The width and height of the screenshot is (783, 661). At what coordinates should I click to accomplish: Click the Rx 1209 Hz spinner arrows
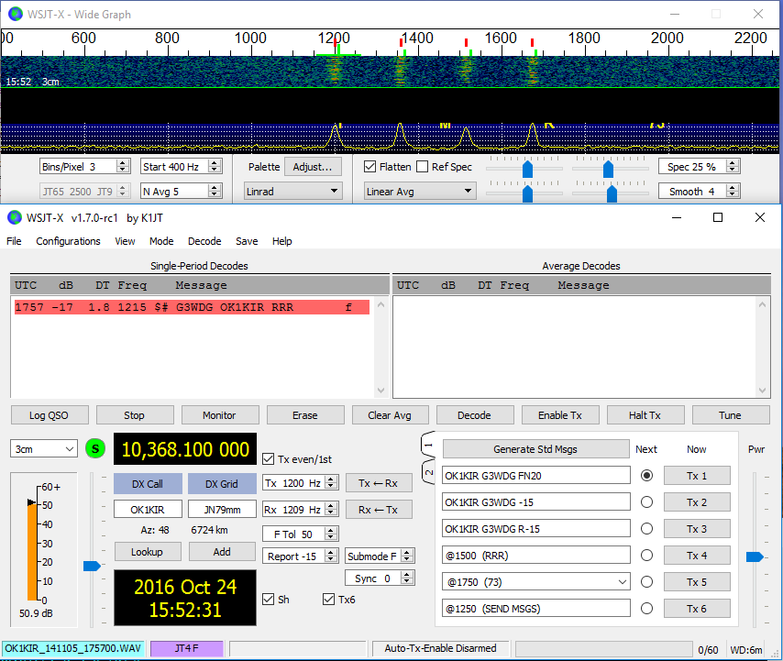click(331, 509)
